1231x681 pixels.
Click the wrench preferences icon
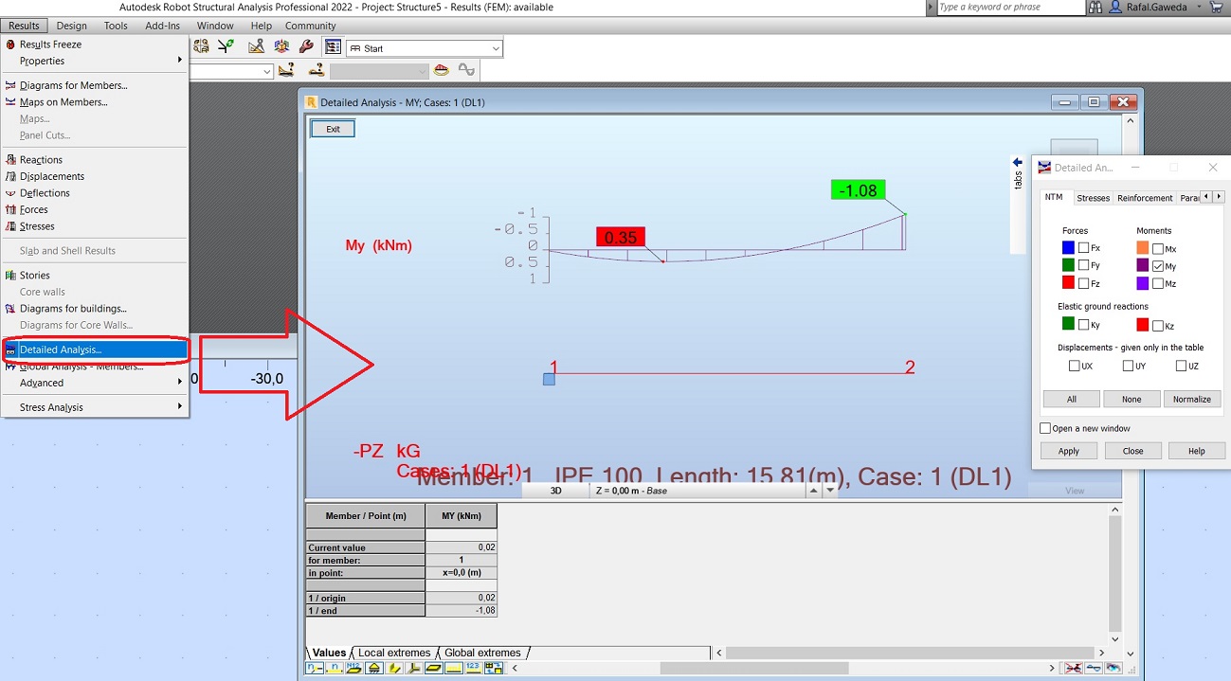[306, 47]
